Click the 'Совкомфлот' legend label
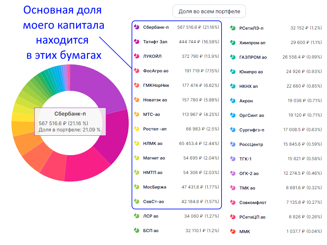Viewport: 327px width, 245px height. pos(253,202)
